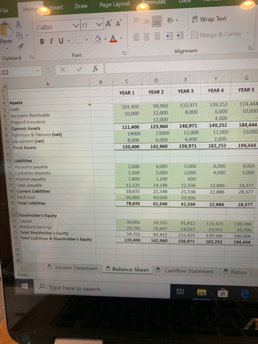Select the Balance Sheet tab
Viewport: 258px width, 344px height.
click(128, 269)
